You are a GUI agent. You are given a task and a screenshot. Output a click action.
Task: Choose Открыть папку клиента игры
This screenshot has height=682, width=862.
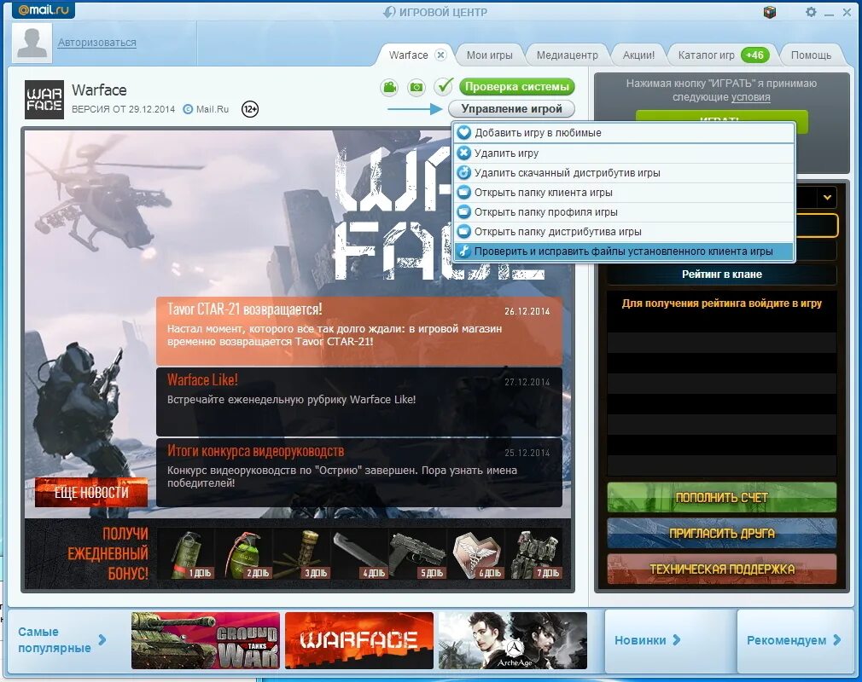(624, 193)
